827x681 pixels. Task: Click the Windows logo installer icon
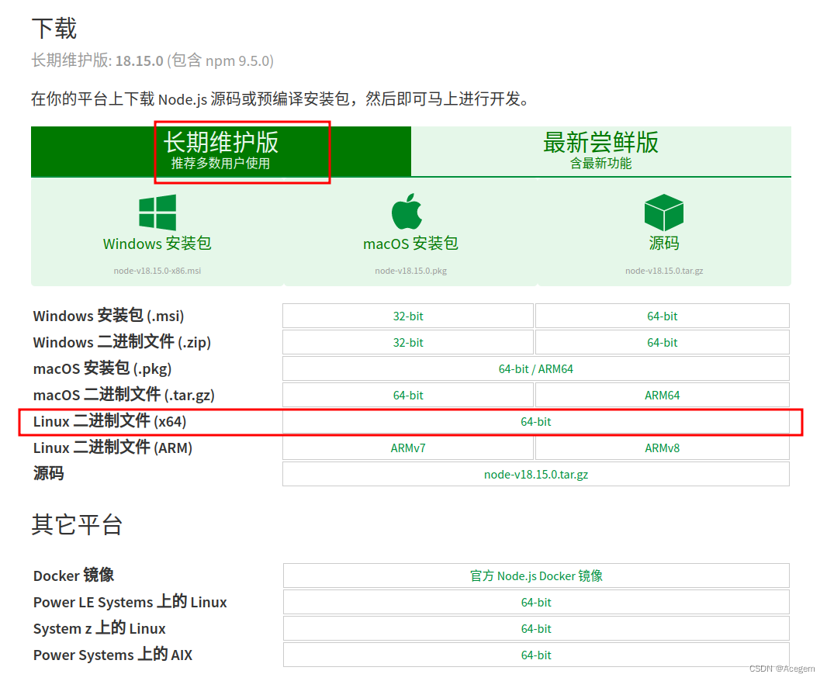(x=157, y=212)
